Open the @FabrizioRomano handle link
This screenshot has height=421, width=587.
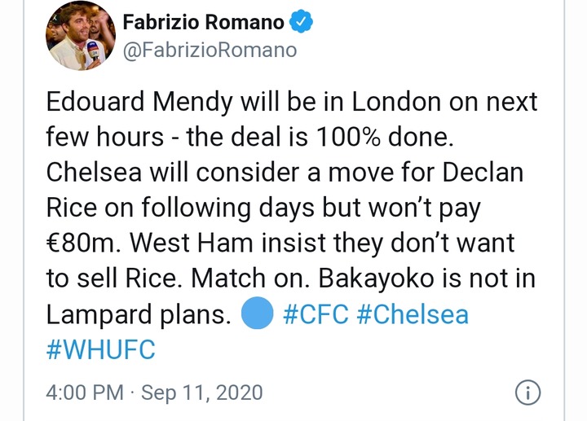coord(209,50)
